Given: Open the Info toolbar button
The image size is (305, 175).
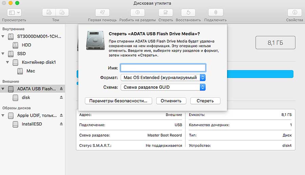Looking at the screenshot, I should [x=295, y=13].
